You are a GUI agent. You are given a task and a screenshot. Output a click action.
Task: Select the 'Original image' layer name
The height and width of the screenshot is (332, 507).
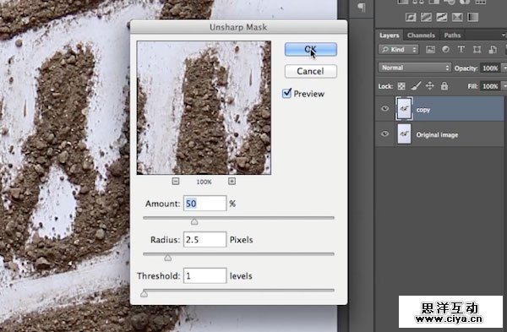point(437,135)
